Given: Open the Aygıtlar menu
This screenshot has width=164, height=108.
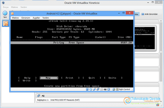Looking at the screenshot, I should (36, 18).
